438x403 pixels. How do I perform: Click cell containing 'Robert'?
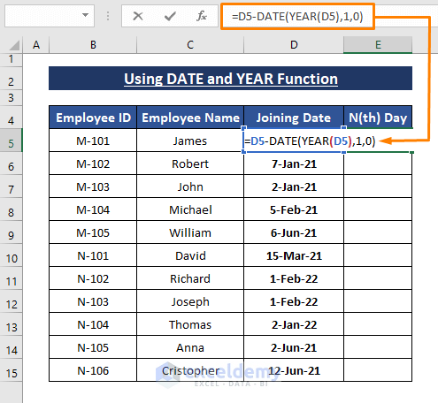pos(190,163)
